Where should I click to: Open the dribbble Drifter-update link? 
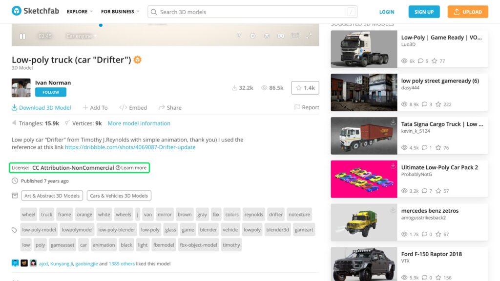130,147
